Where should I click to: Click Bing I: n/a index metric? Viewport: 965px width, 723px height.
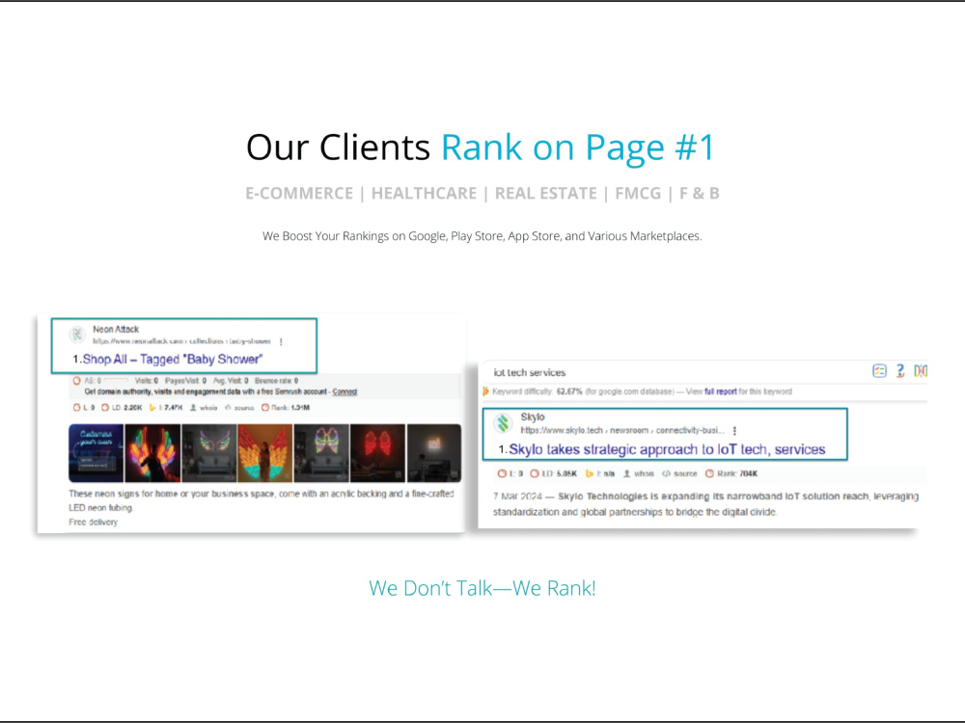(600, 473)
